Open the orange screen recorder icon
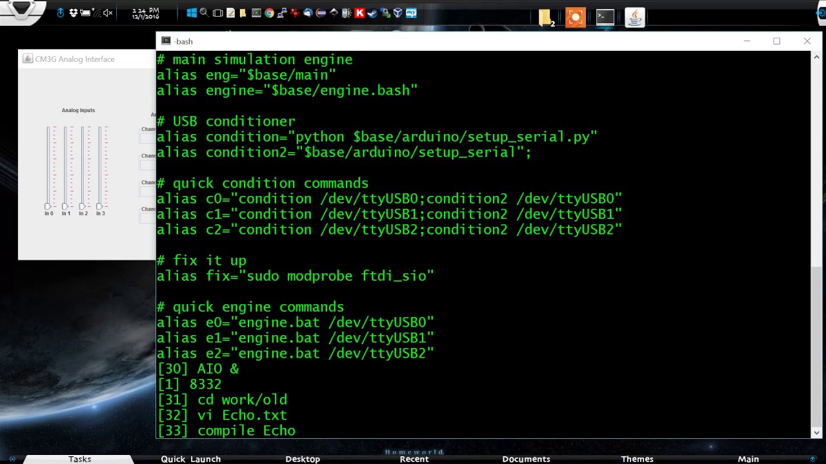The height and width of the screenshot is (464, 826). (575, 17)
